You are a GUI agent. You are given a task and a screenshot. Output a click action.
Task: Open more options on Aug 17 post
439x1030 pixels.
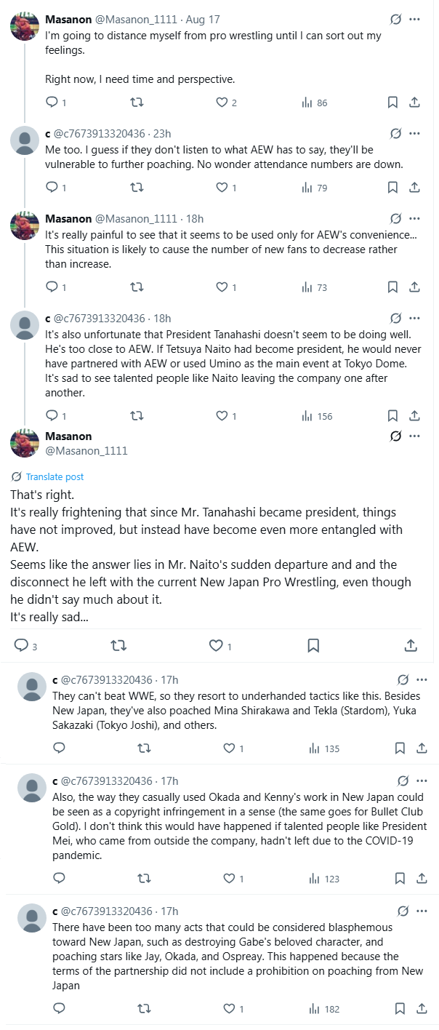[414, 19]
